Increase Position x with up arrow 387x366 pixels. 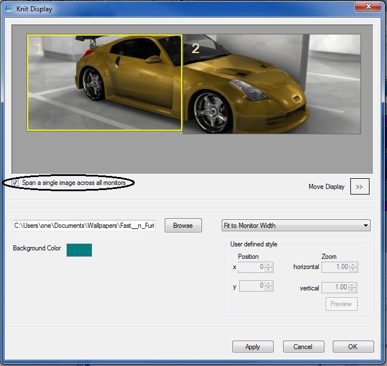269,264
